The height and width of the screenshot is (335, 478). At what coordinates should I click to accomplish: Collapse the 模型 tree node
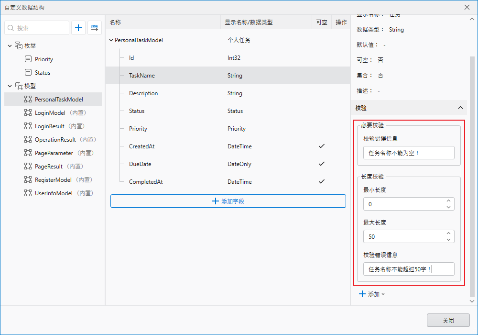(x=10, y=86)
